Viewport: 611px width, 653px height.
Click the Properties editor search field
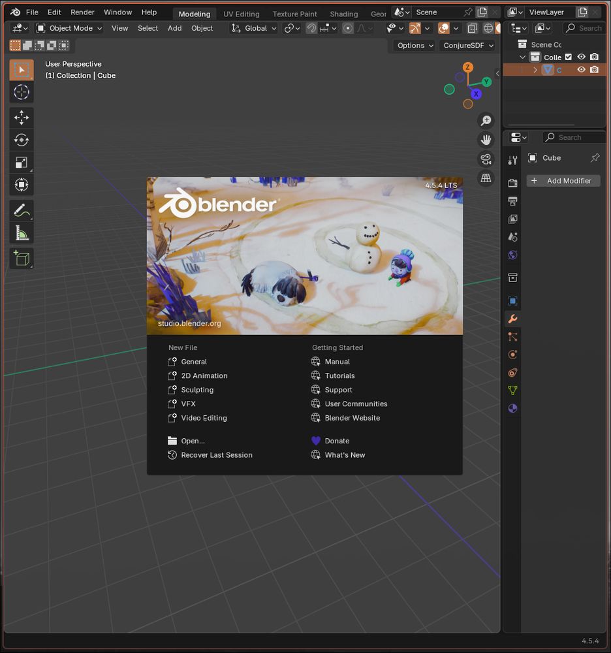click(x=572, y=137)
